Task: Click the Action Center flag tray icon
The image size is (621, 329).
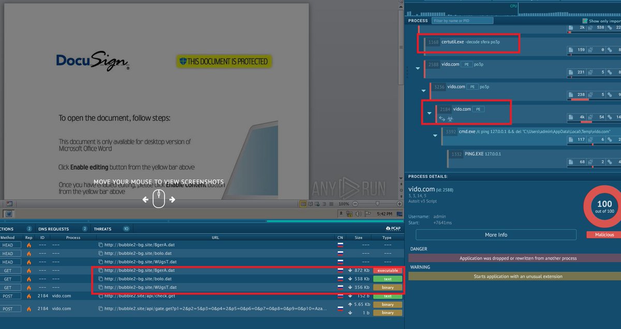Action: [x=368, y=213]
